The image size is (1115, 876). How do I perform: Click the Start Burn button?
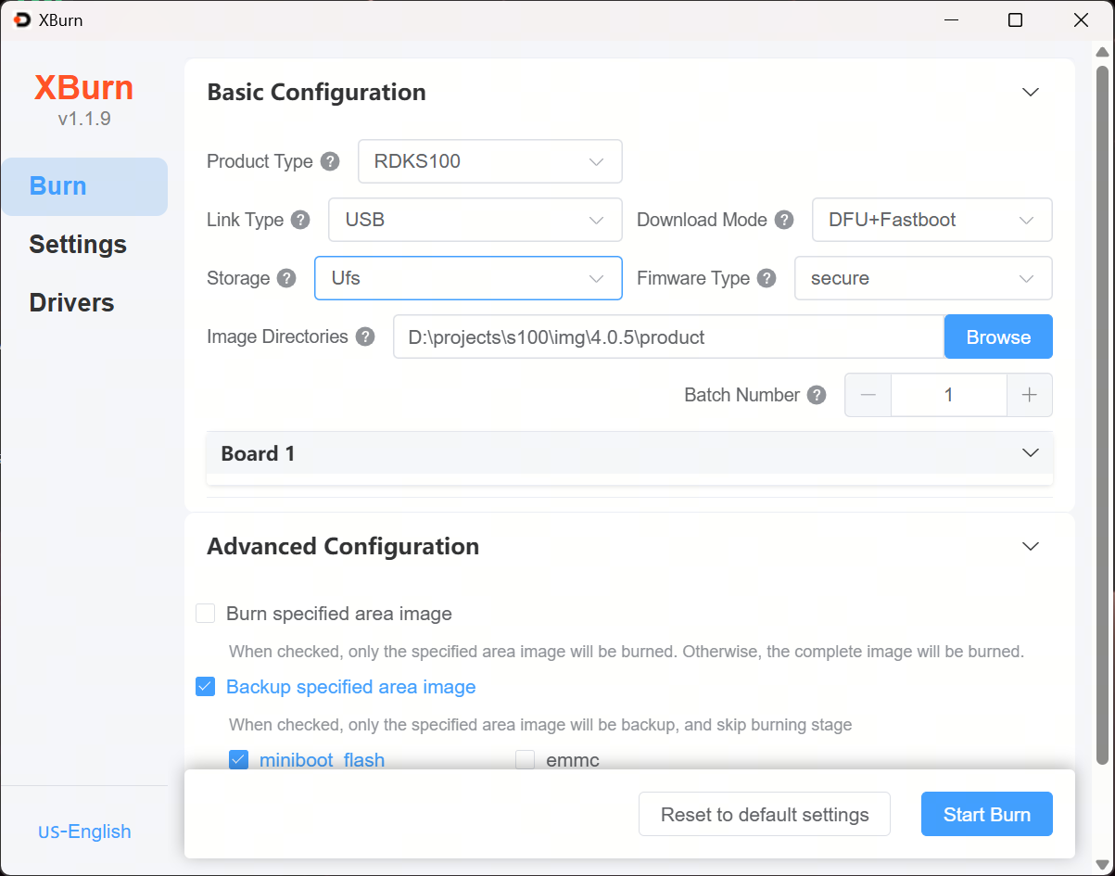click(986, 815)
